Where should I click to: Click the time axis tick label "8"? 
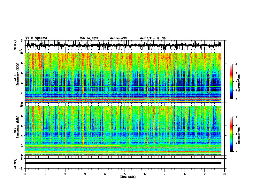(x=185, y=174)
